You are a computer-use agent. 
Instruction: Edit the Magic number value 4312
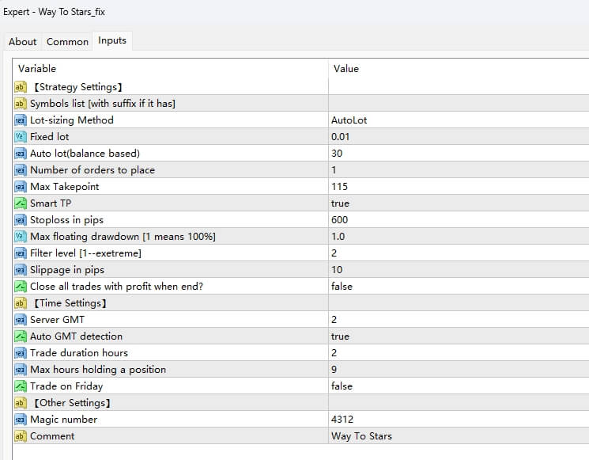pos(342,420)
